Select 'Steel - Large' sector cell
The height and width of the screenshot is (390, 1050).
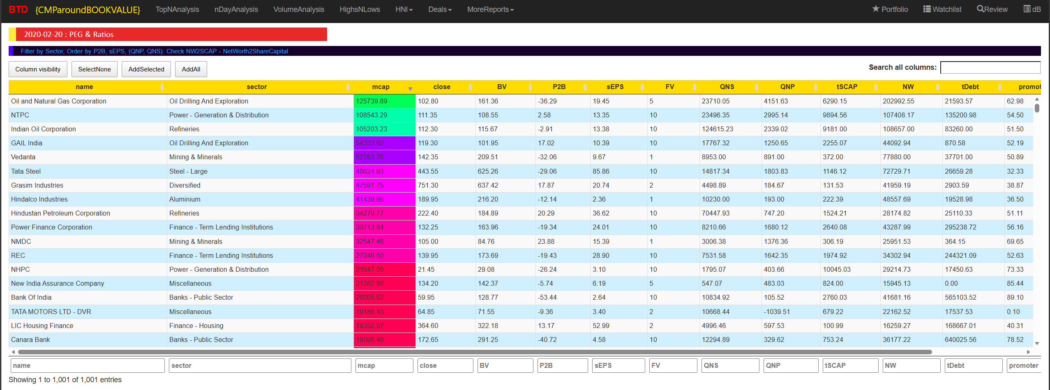(x=260, y=171)
